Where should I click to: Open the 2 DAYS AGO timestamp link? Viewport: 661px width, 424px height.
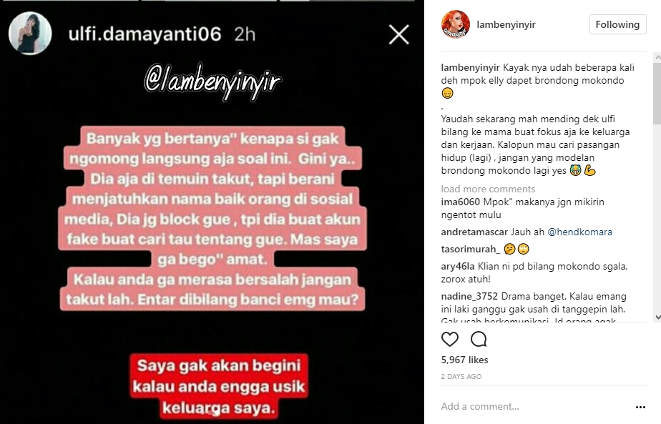pos(461,376)
